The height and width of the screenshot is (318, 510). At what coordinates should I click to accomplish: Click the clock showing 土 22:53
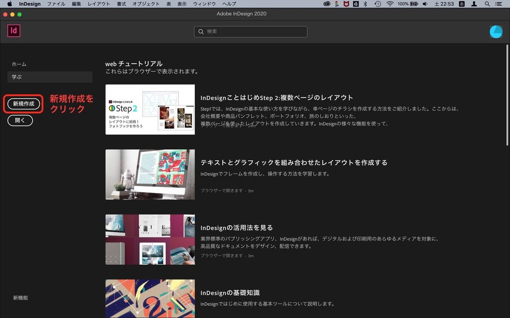coord(444,4)
